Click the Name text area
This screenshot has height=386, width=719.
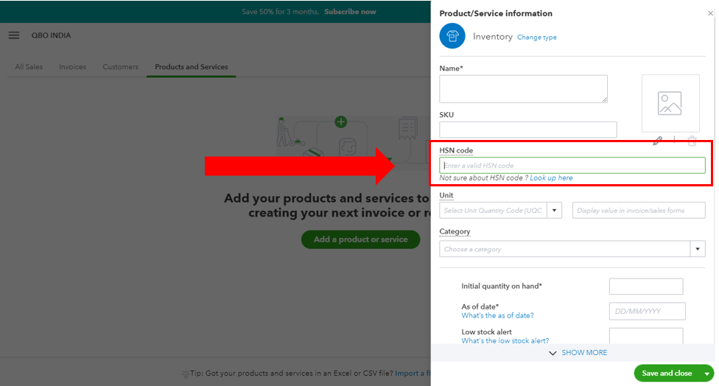tap(523, 89)
